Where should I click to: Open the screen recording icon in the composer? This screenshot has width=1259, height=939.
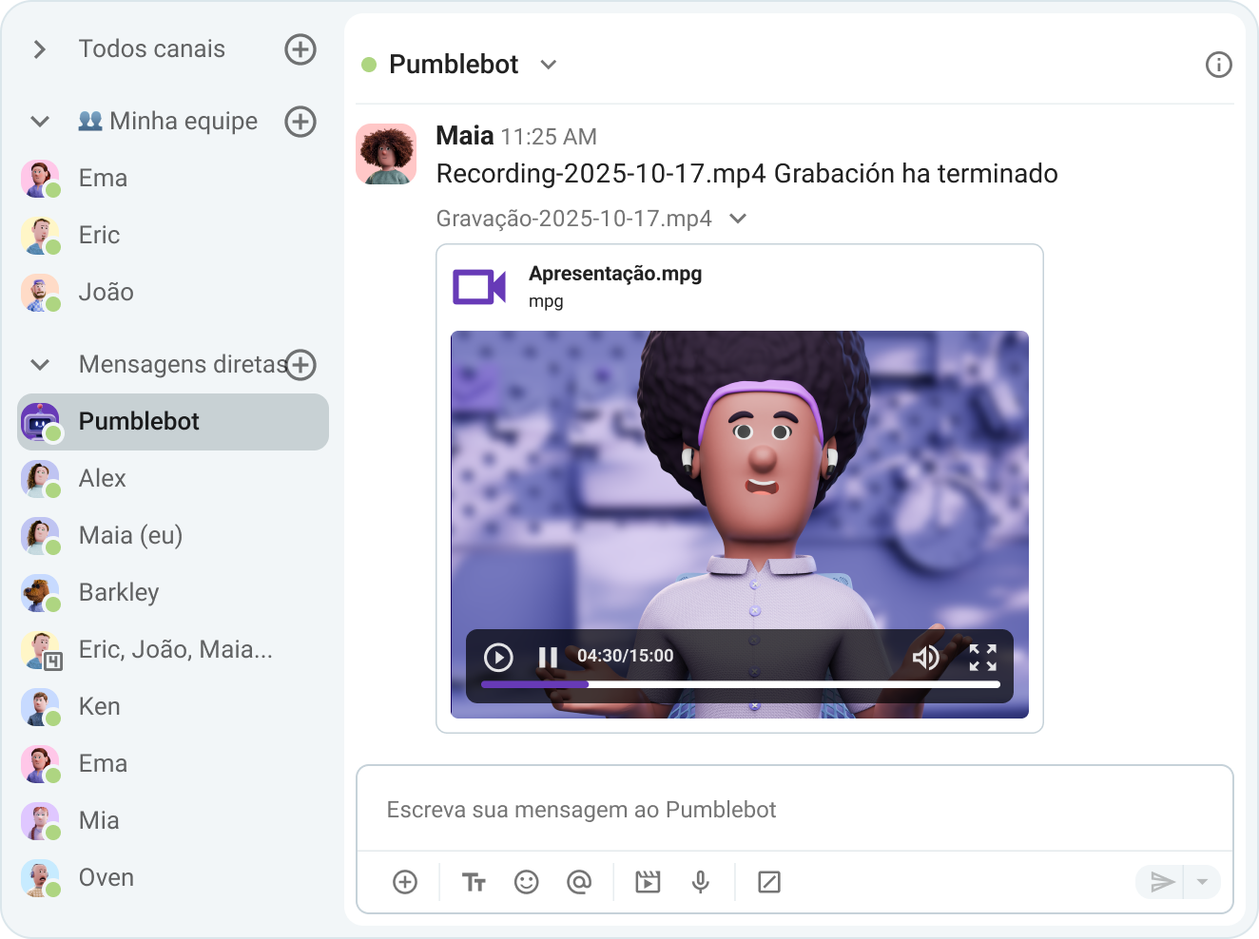pyautogui.click(x=769, y=882)
